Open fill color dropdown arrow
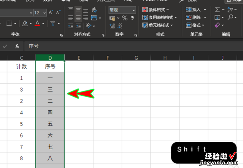 (31, 23)
